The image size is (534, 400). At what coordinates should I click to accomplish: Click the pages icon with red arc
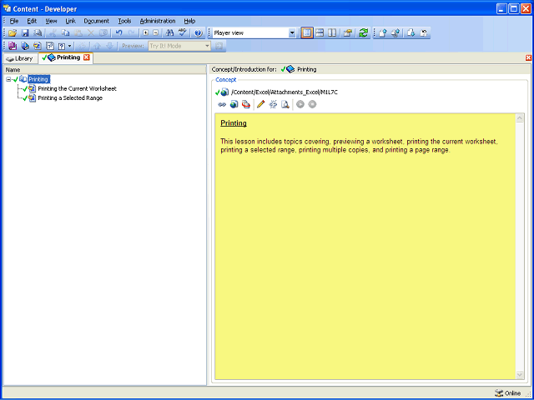click(246, 104)
